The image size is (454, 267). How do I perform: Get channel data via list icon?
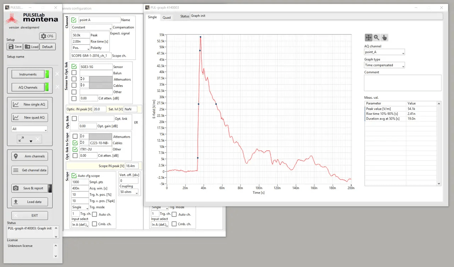[x=30, y=170]
